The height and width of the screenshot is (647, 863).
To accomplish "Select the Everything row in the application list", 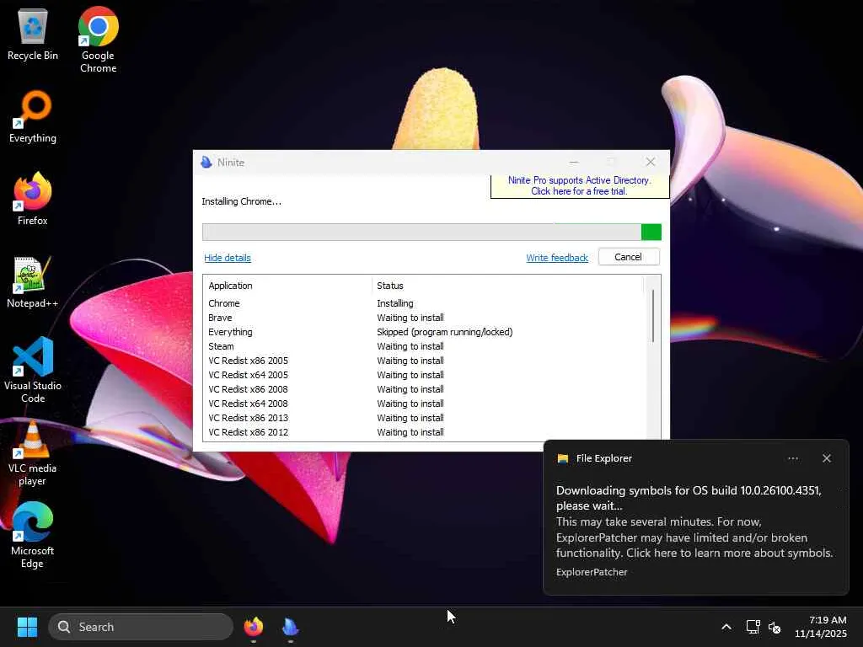I will pos(424,332).
